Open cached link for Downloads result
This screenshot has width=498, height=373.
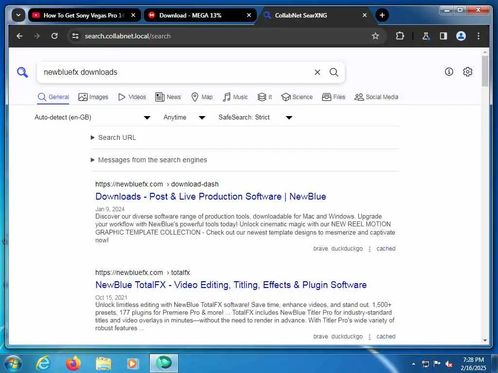tap(386, 249)
